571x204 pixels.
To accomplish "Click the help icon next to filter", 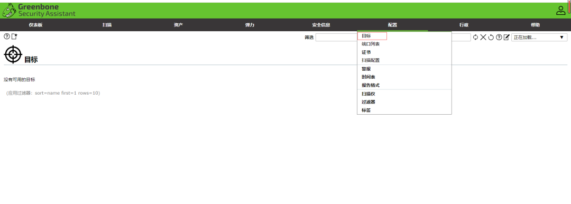I will click(x=499, y=38).
